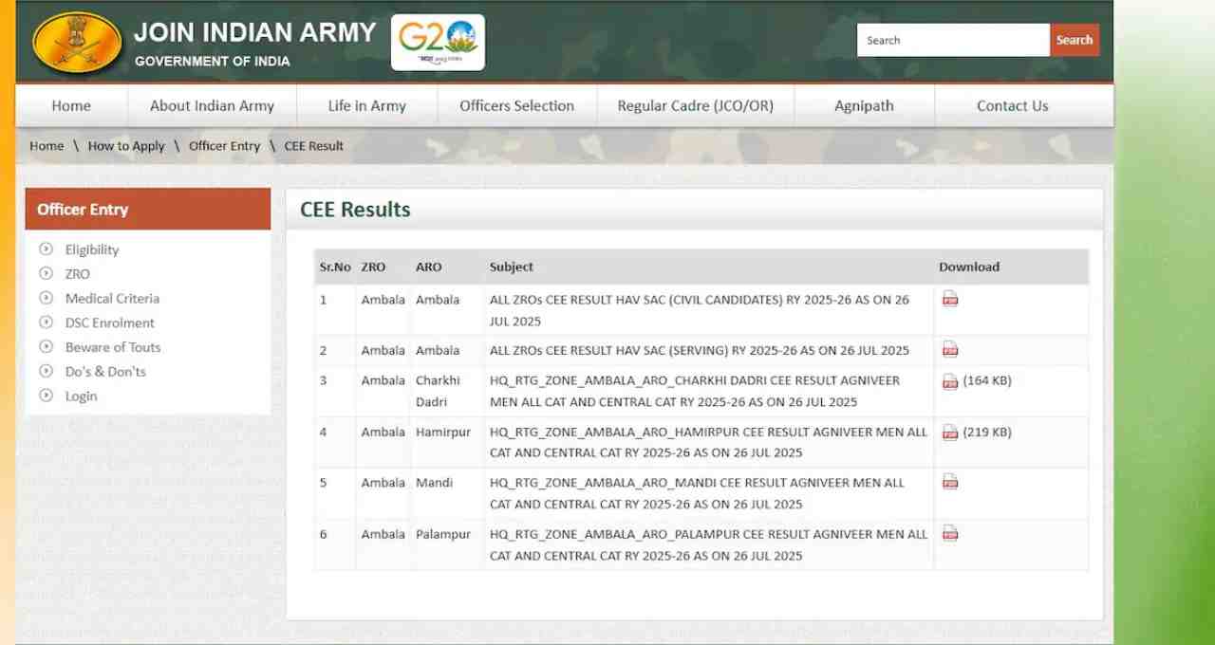1215x645 pixels.
Task: Select the HAV SAC (SERVING) subject text
Action: pos(700,351)
